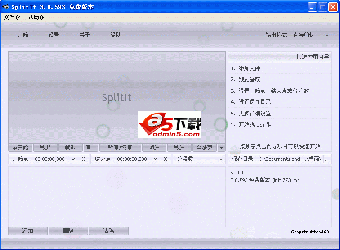
Task: Click the 开始点 time field 00:00:00,000
Action: (49, 159)
